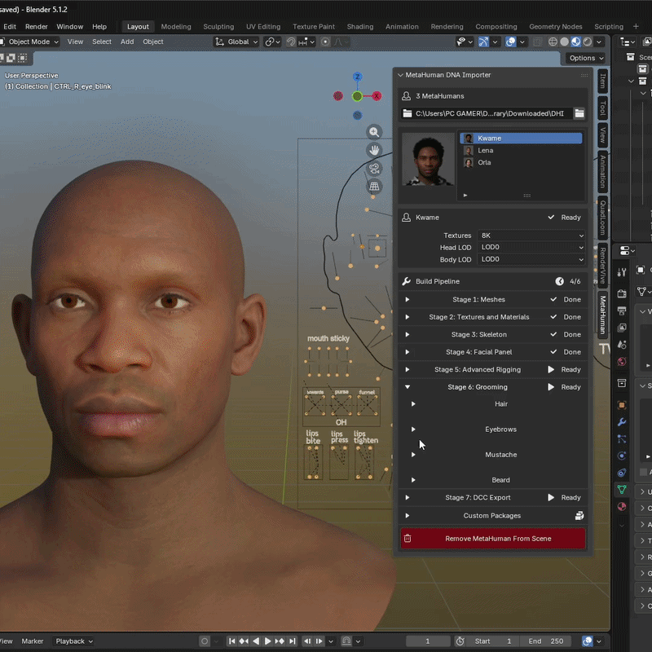Screen dimensions: 652x652
Task: Run Stage 7: DCC Export play button
Action: pos(551,497)
